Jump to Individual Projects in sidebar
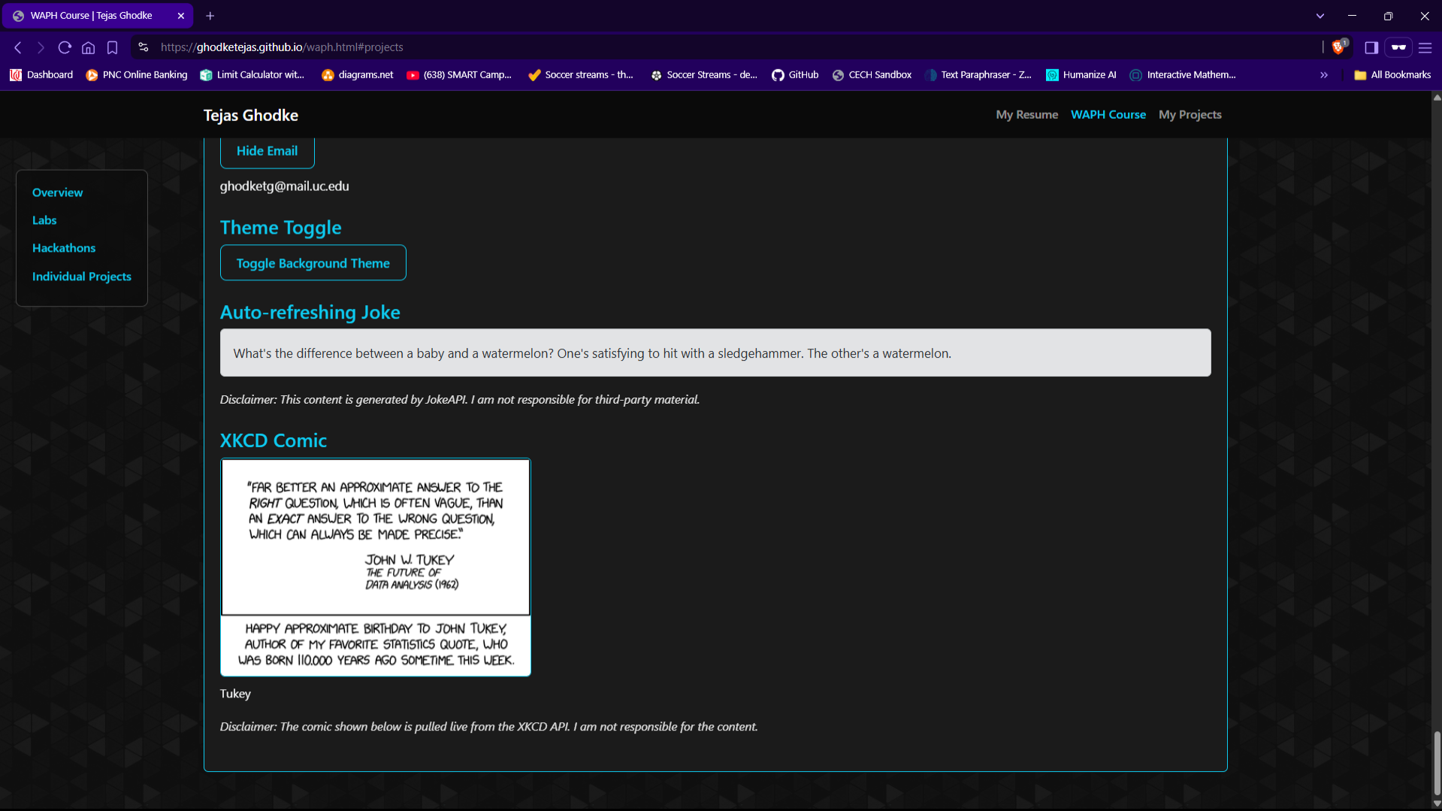Screen dimensions: 1442x811 pos(82,277)
